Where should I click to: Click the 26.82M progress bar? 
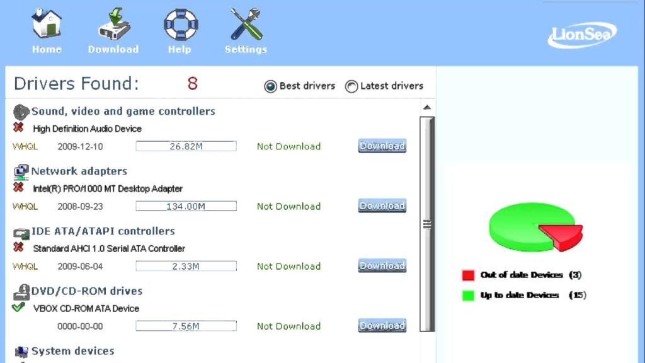(x=186, y=146)
